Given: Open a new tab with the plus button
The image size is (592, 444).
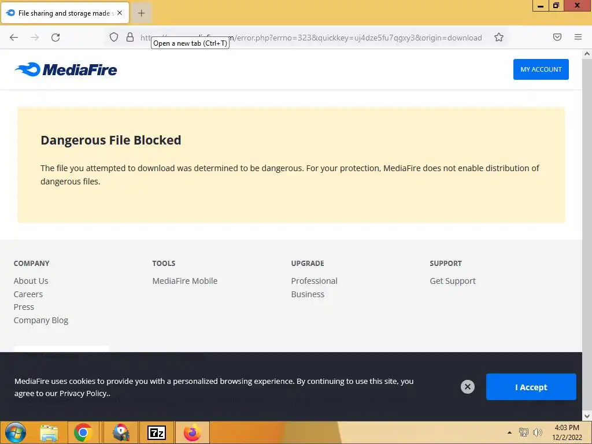Looking at the screenshot, I should 141,13.
